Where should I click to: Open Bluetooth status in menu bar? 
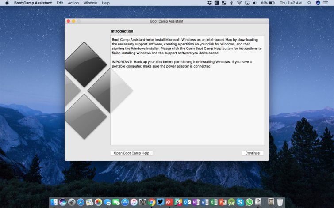coord(231,3)
